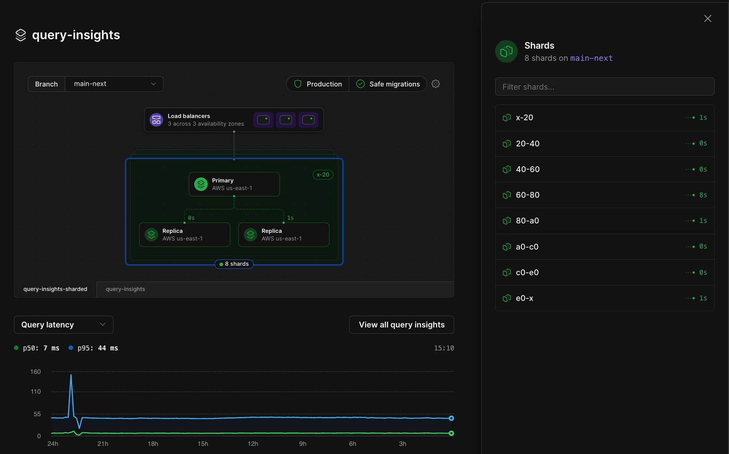Click the p95 endpoint marker on chart
This screenshot has width=729, height=454.
click(451, 418)
